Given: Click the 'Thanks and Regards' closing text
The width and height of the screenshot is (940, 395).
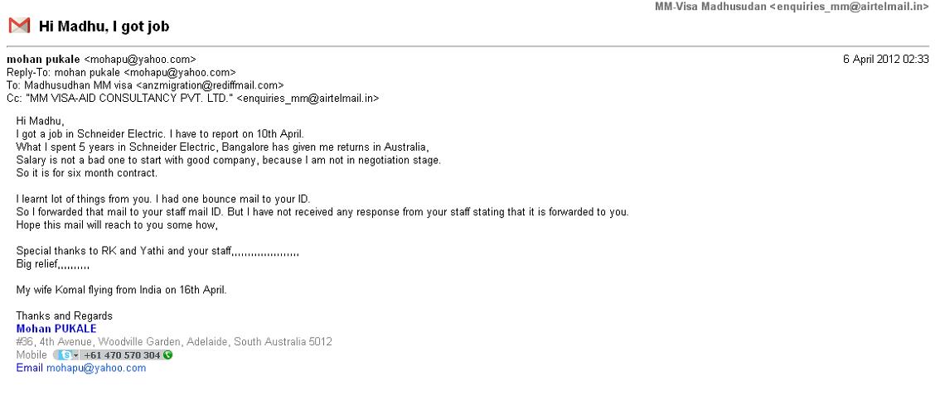Looking at the screenshot, I should (64, 316).
